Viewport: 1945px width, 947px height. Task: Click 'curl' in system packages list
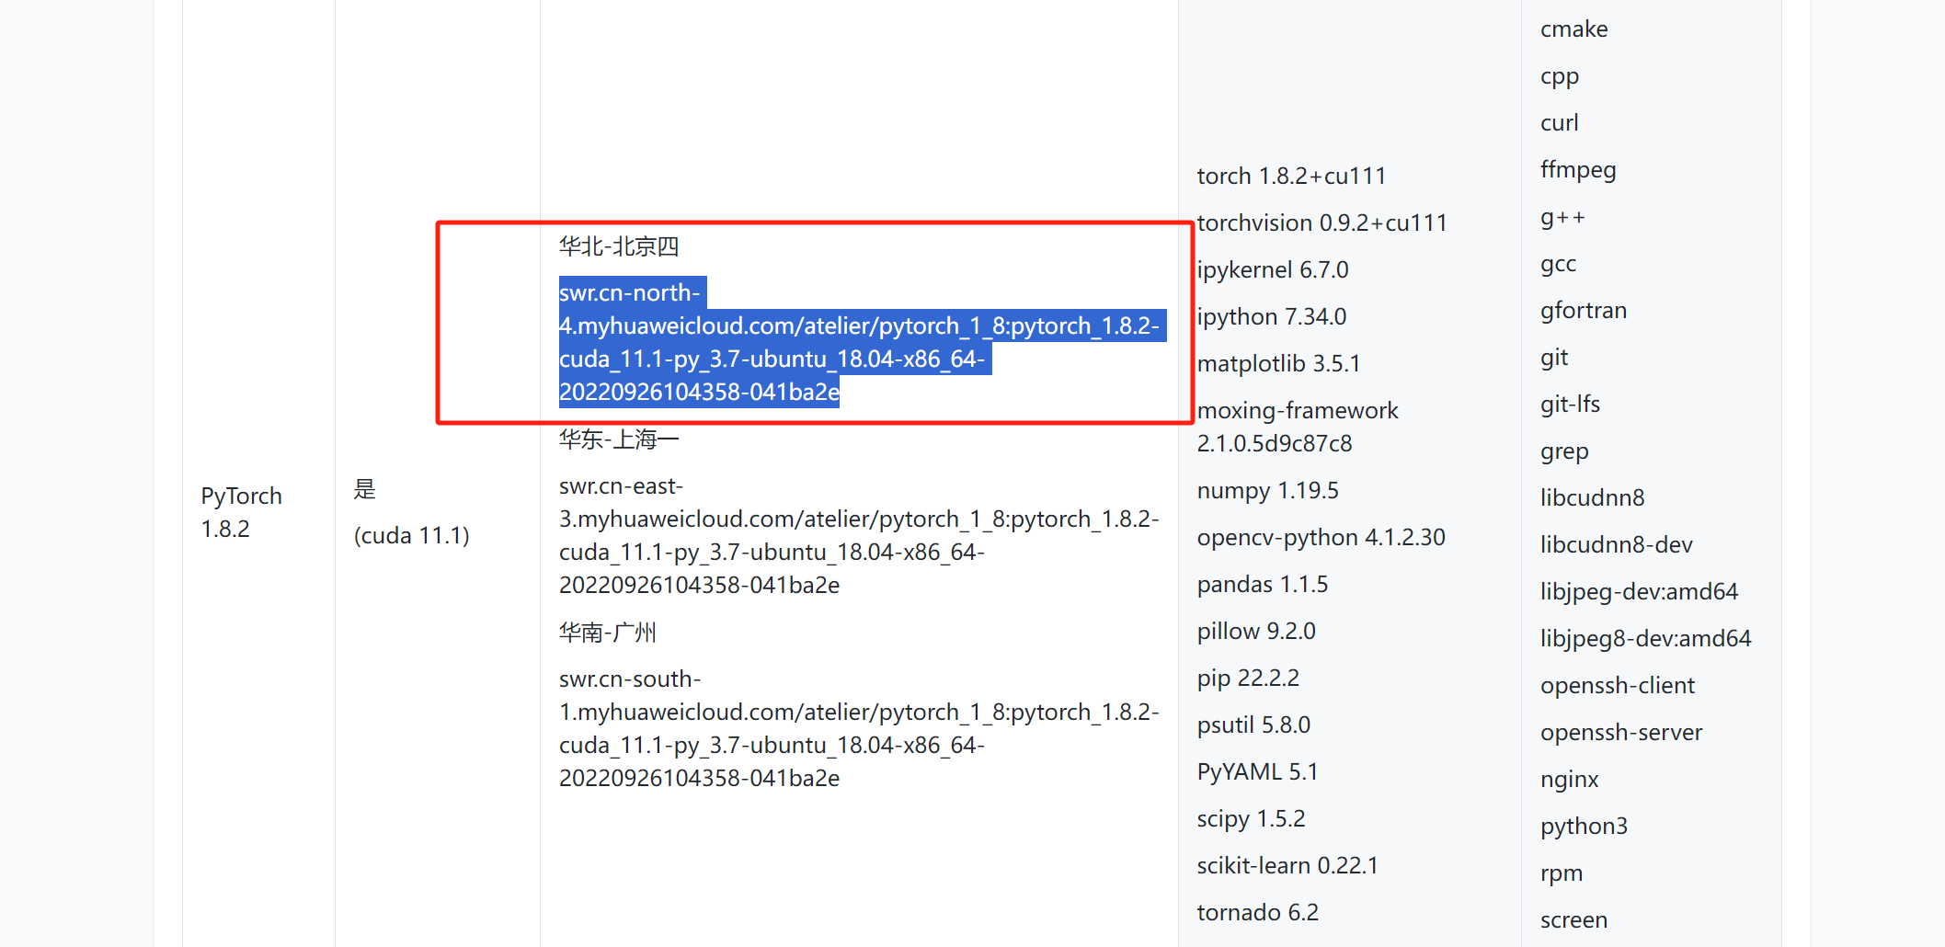pyautogui.click(x=1560, y=122)
